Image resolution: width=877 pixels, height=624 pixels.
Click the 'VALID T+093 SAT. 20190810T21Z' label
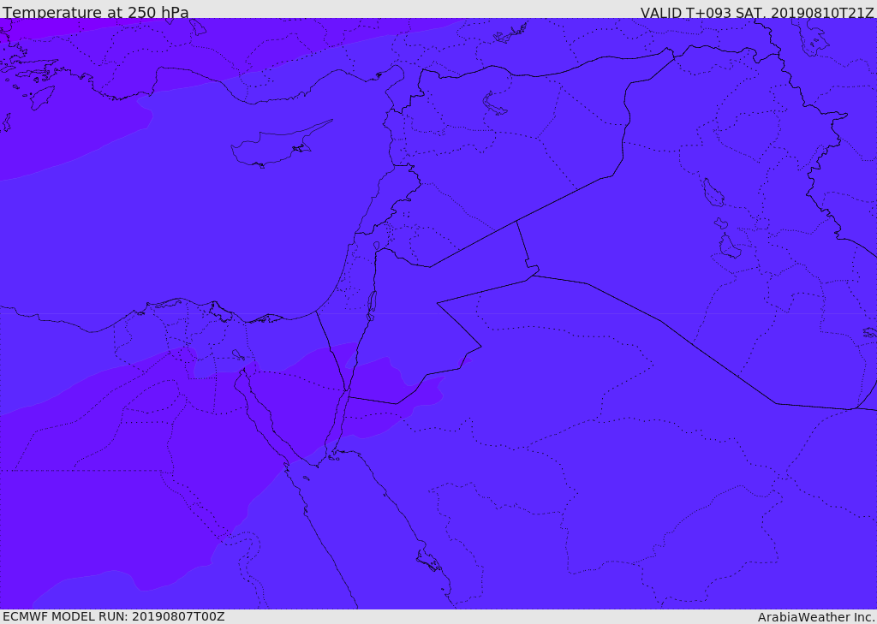[757, 12]
